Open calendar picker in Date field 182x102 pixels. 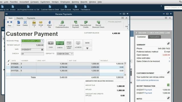(x=42, y=50)
